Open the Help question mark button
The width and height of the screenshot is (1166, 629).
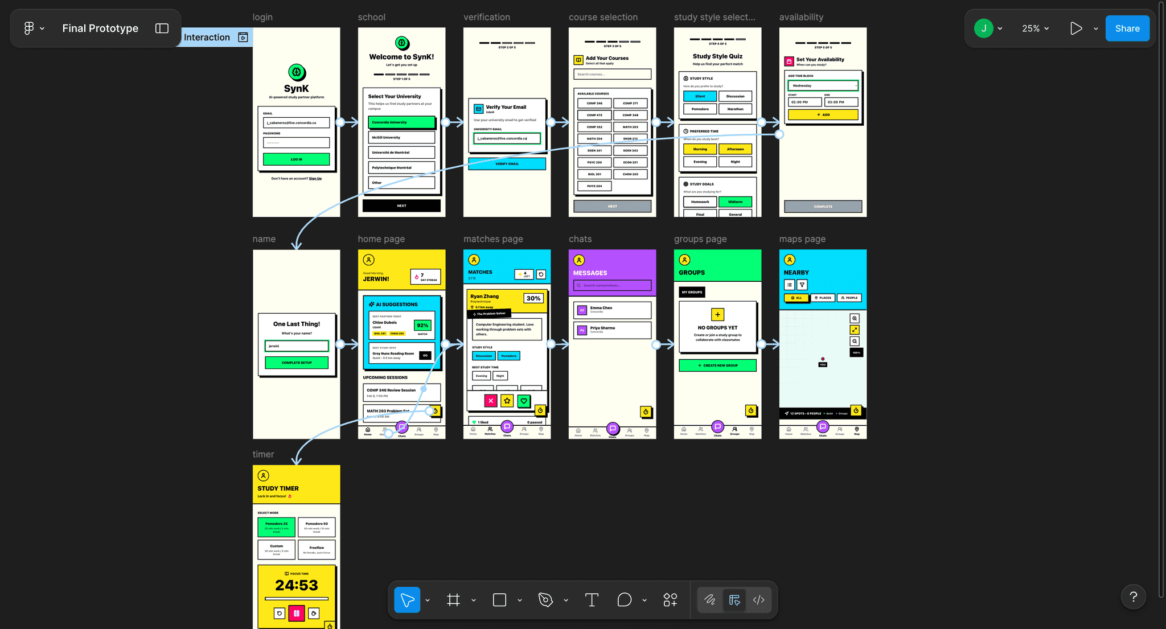pyautogui.click(x=1133, y=597)
